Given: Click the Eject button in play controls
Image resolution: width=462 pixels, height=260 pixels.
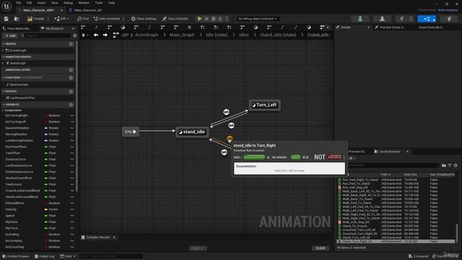Looking at the screenshot, I should [220, 19].
